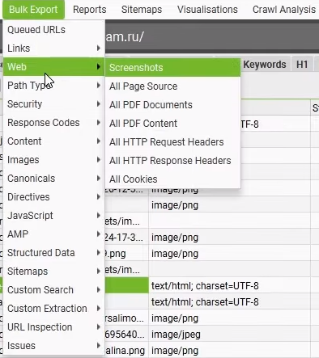Choose All Page Source export
Viewport: 319px width, 358px height.
tap(172, 86)
